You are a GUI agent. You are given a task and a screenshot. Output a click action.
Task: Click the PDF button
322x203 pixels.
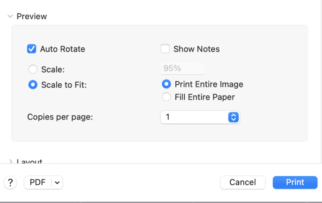(x=38, y=182)
